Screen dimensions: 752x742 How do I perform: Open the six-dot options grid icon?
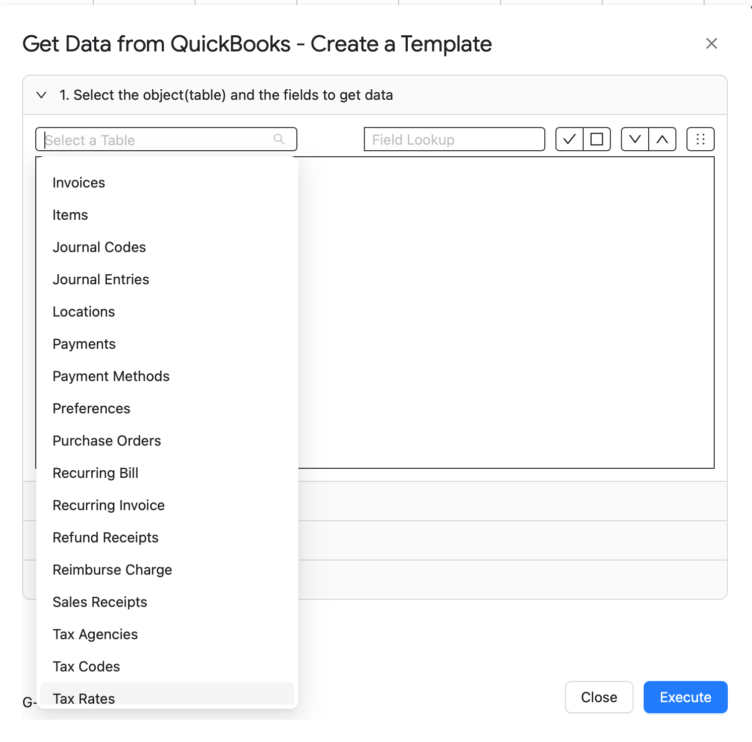pos(701,139)
